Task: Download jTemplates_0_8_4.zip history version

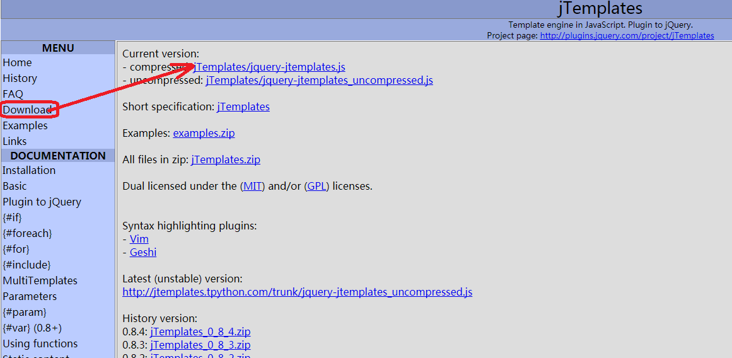Action: (x=200, y=332)
